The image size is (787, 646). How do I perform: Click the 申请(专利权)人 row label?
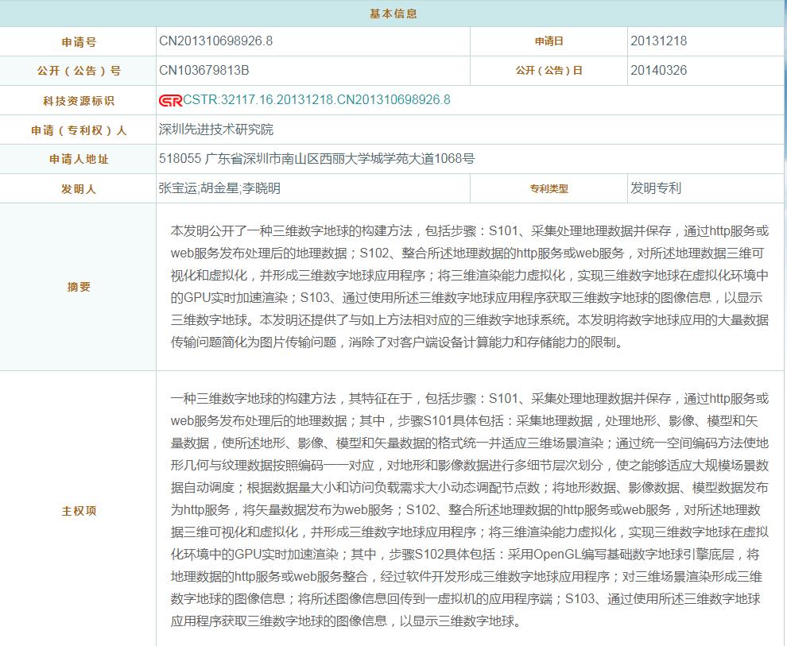[79, 130]
